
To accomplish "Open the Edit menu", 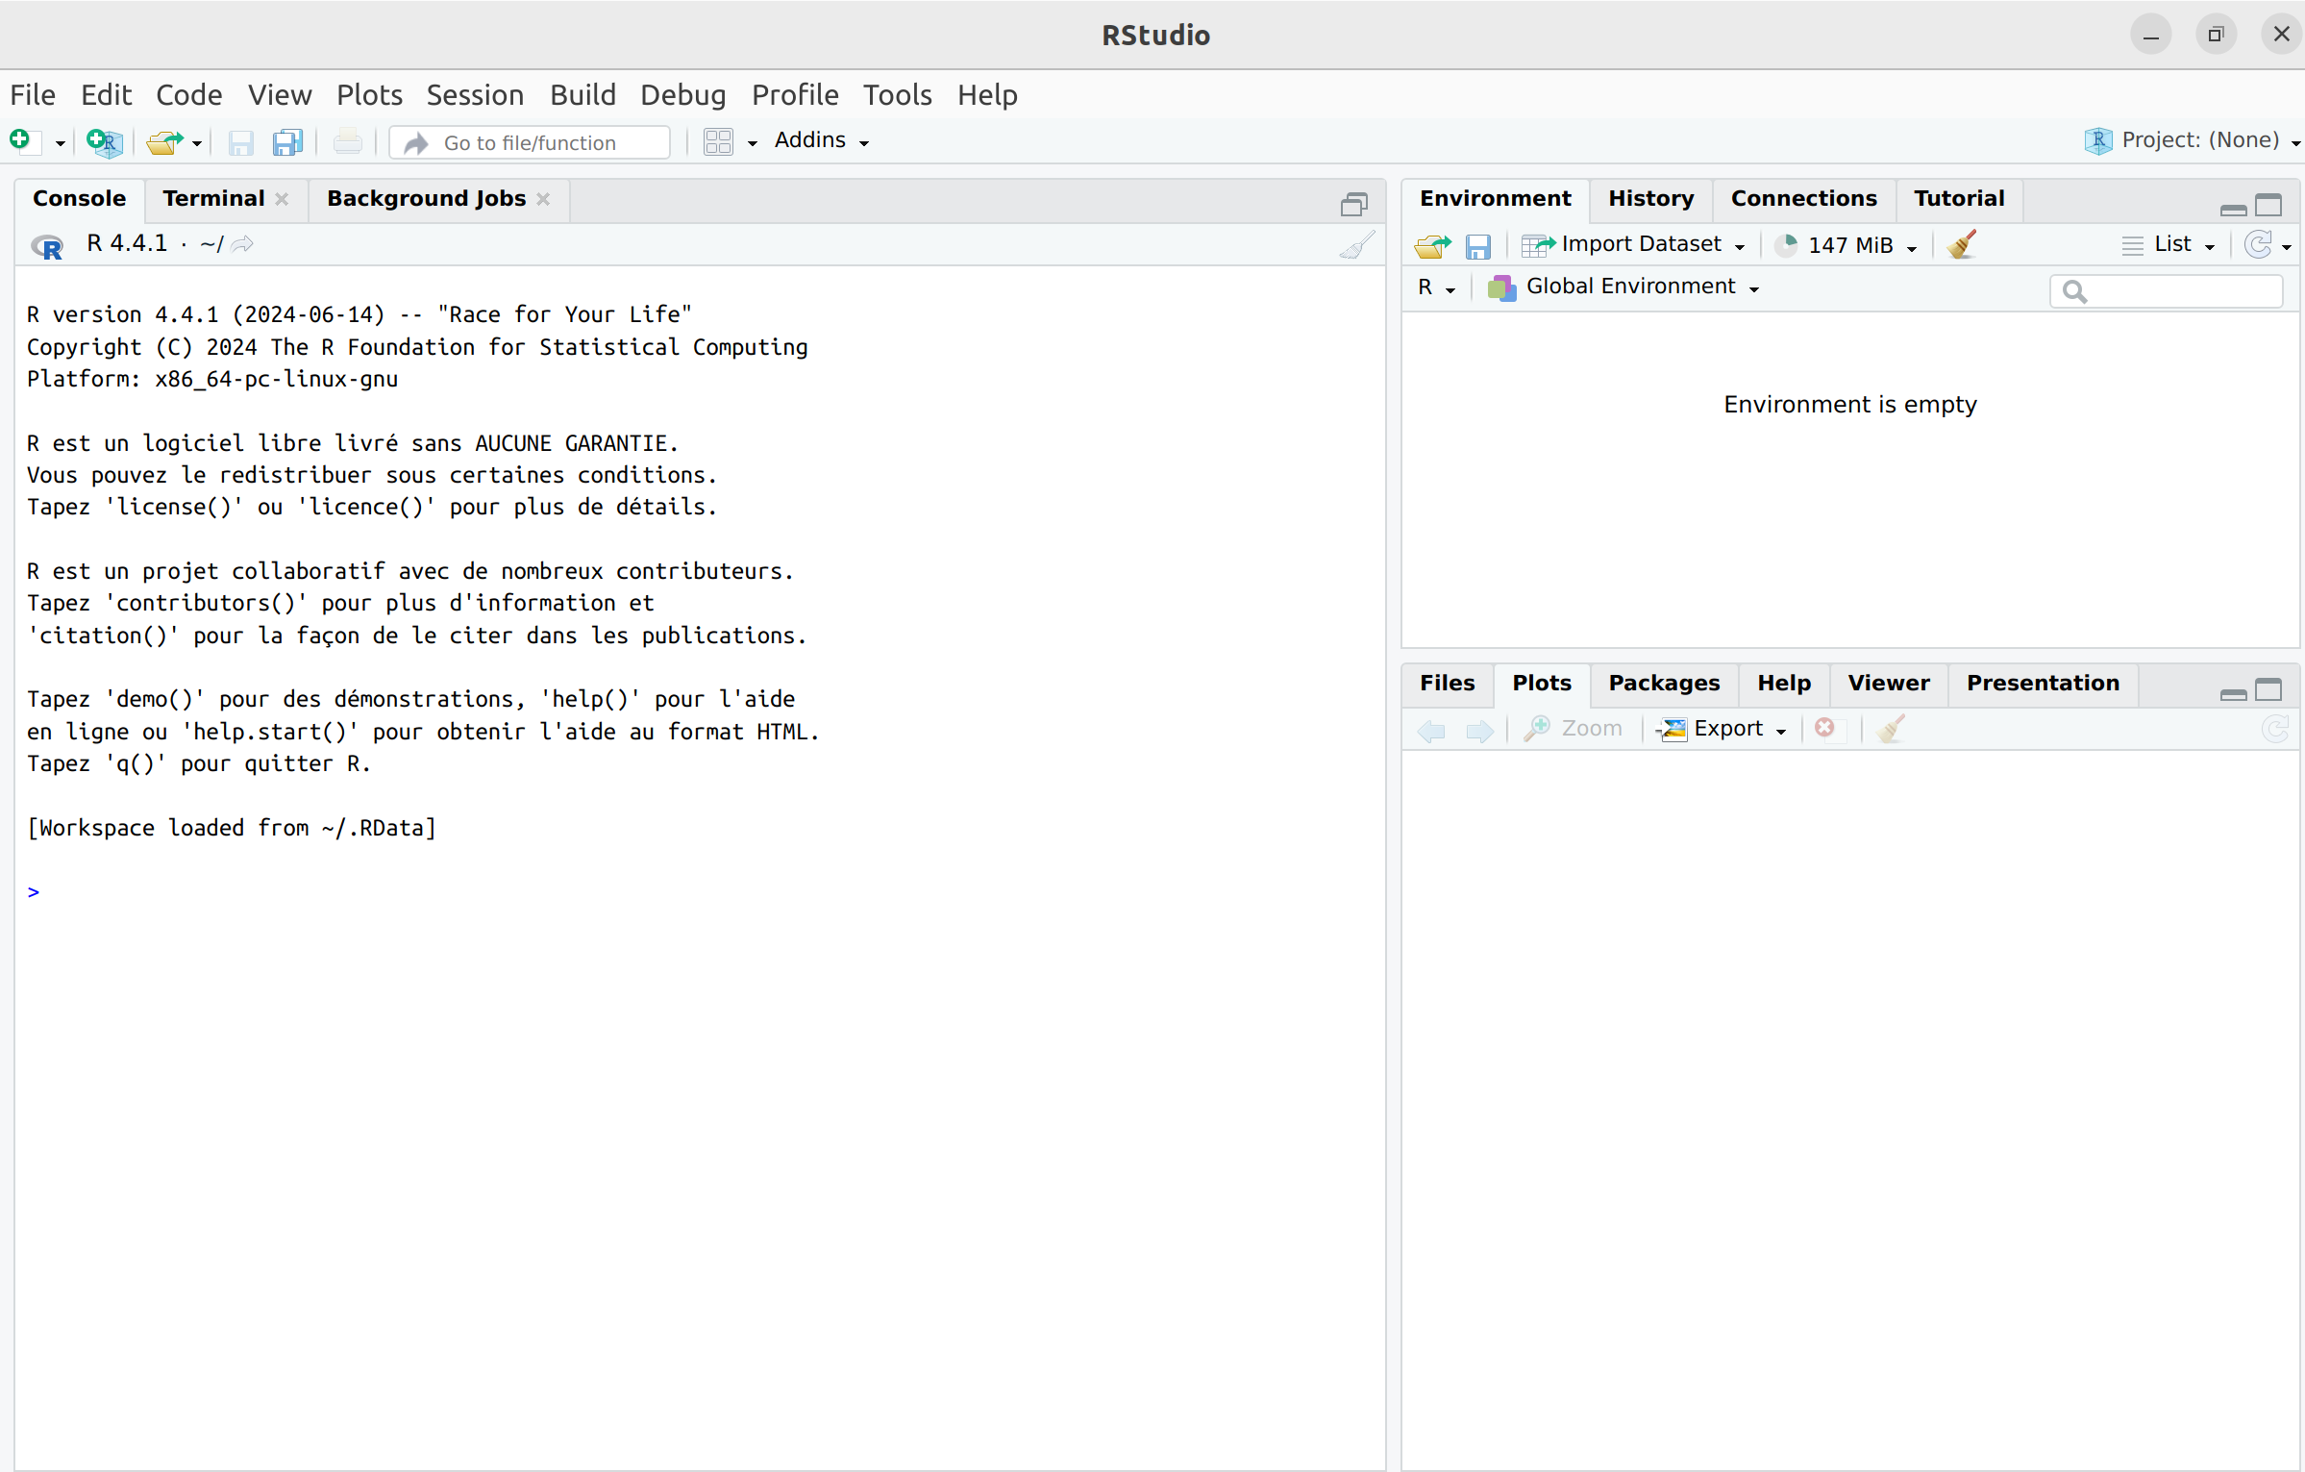I will [x=106, y=95].
